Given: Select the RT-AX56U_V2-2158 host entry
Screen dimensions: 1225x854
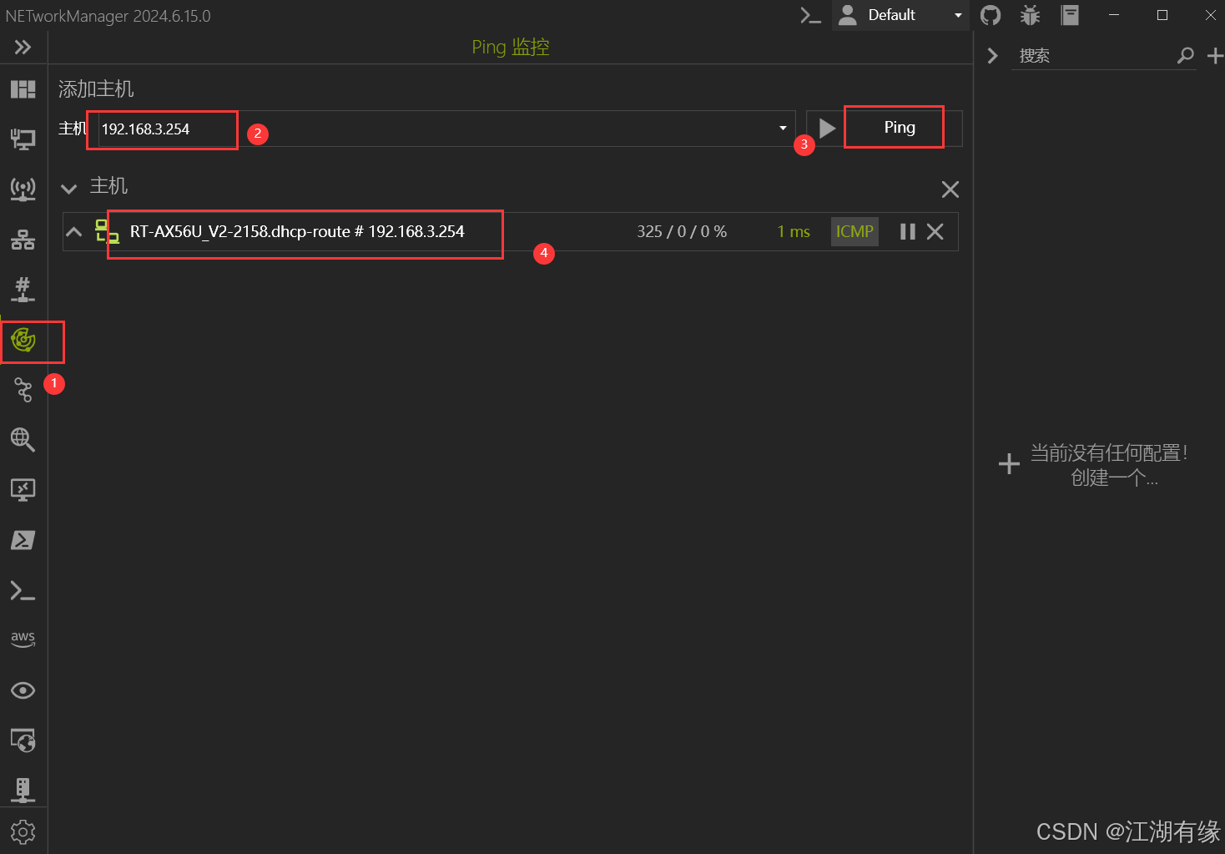Looking at the screenshot, I should coord(305,232).
